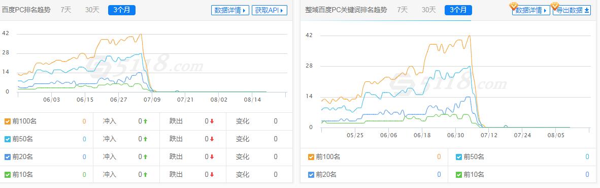Image resolution: width=600 pixels, height=188 pixels.
Task: Click 06/03 date label on left chart
Action: point(52,100)
